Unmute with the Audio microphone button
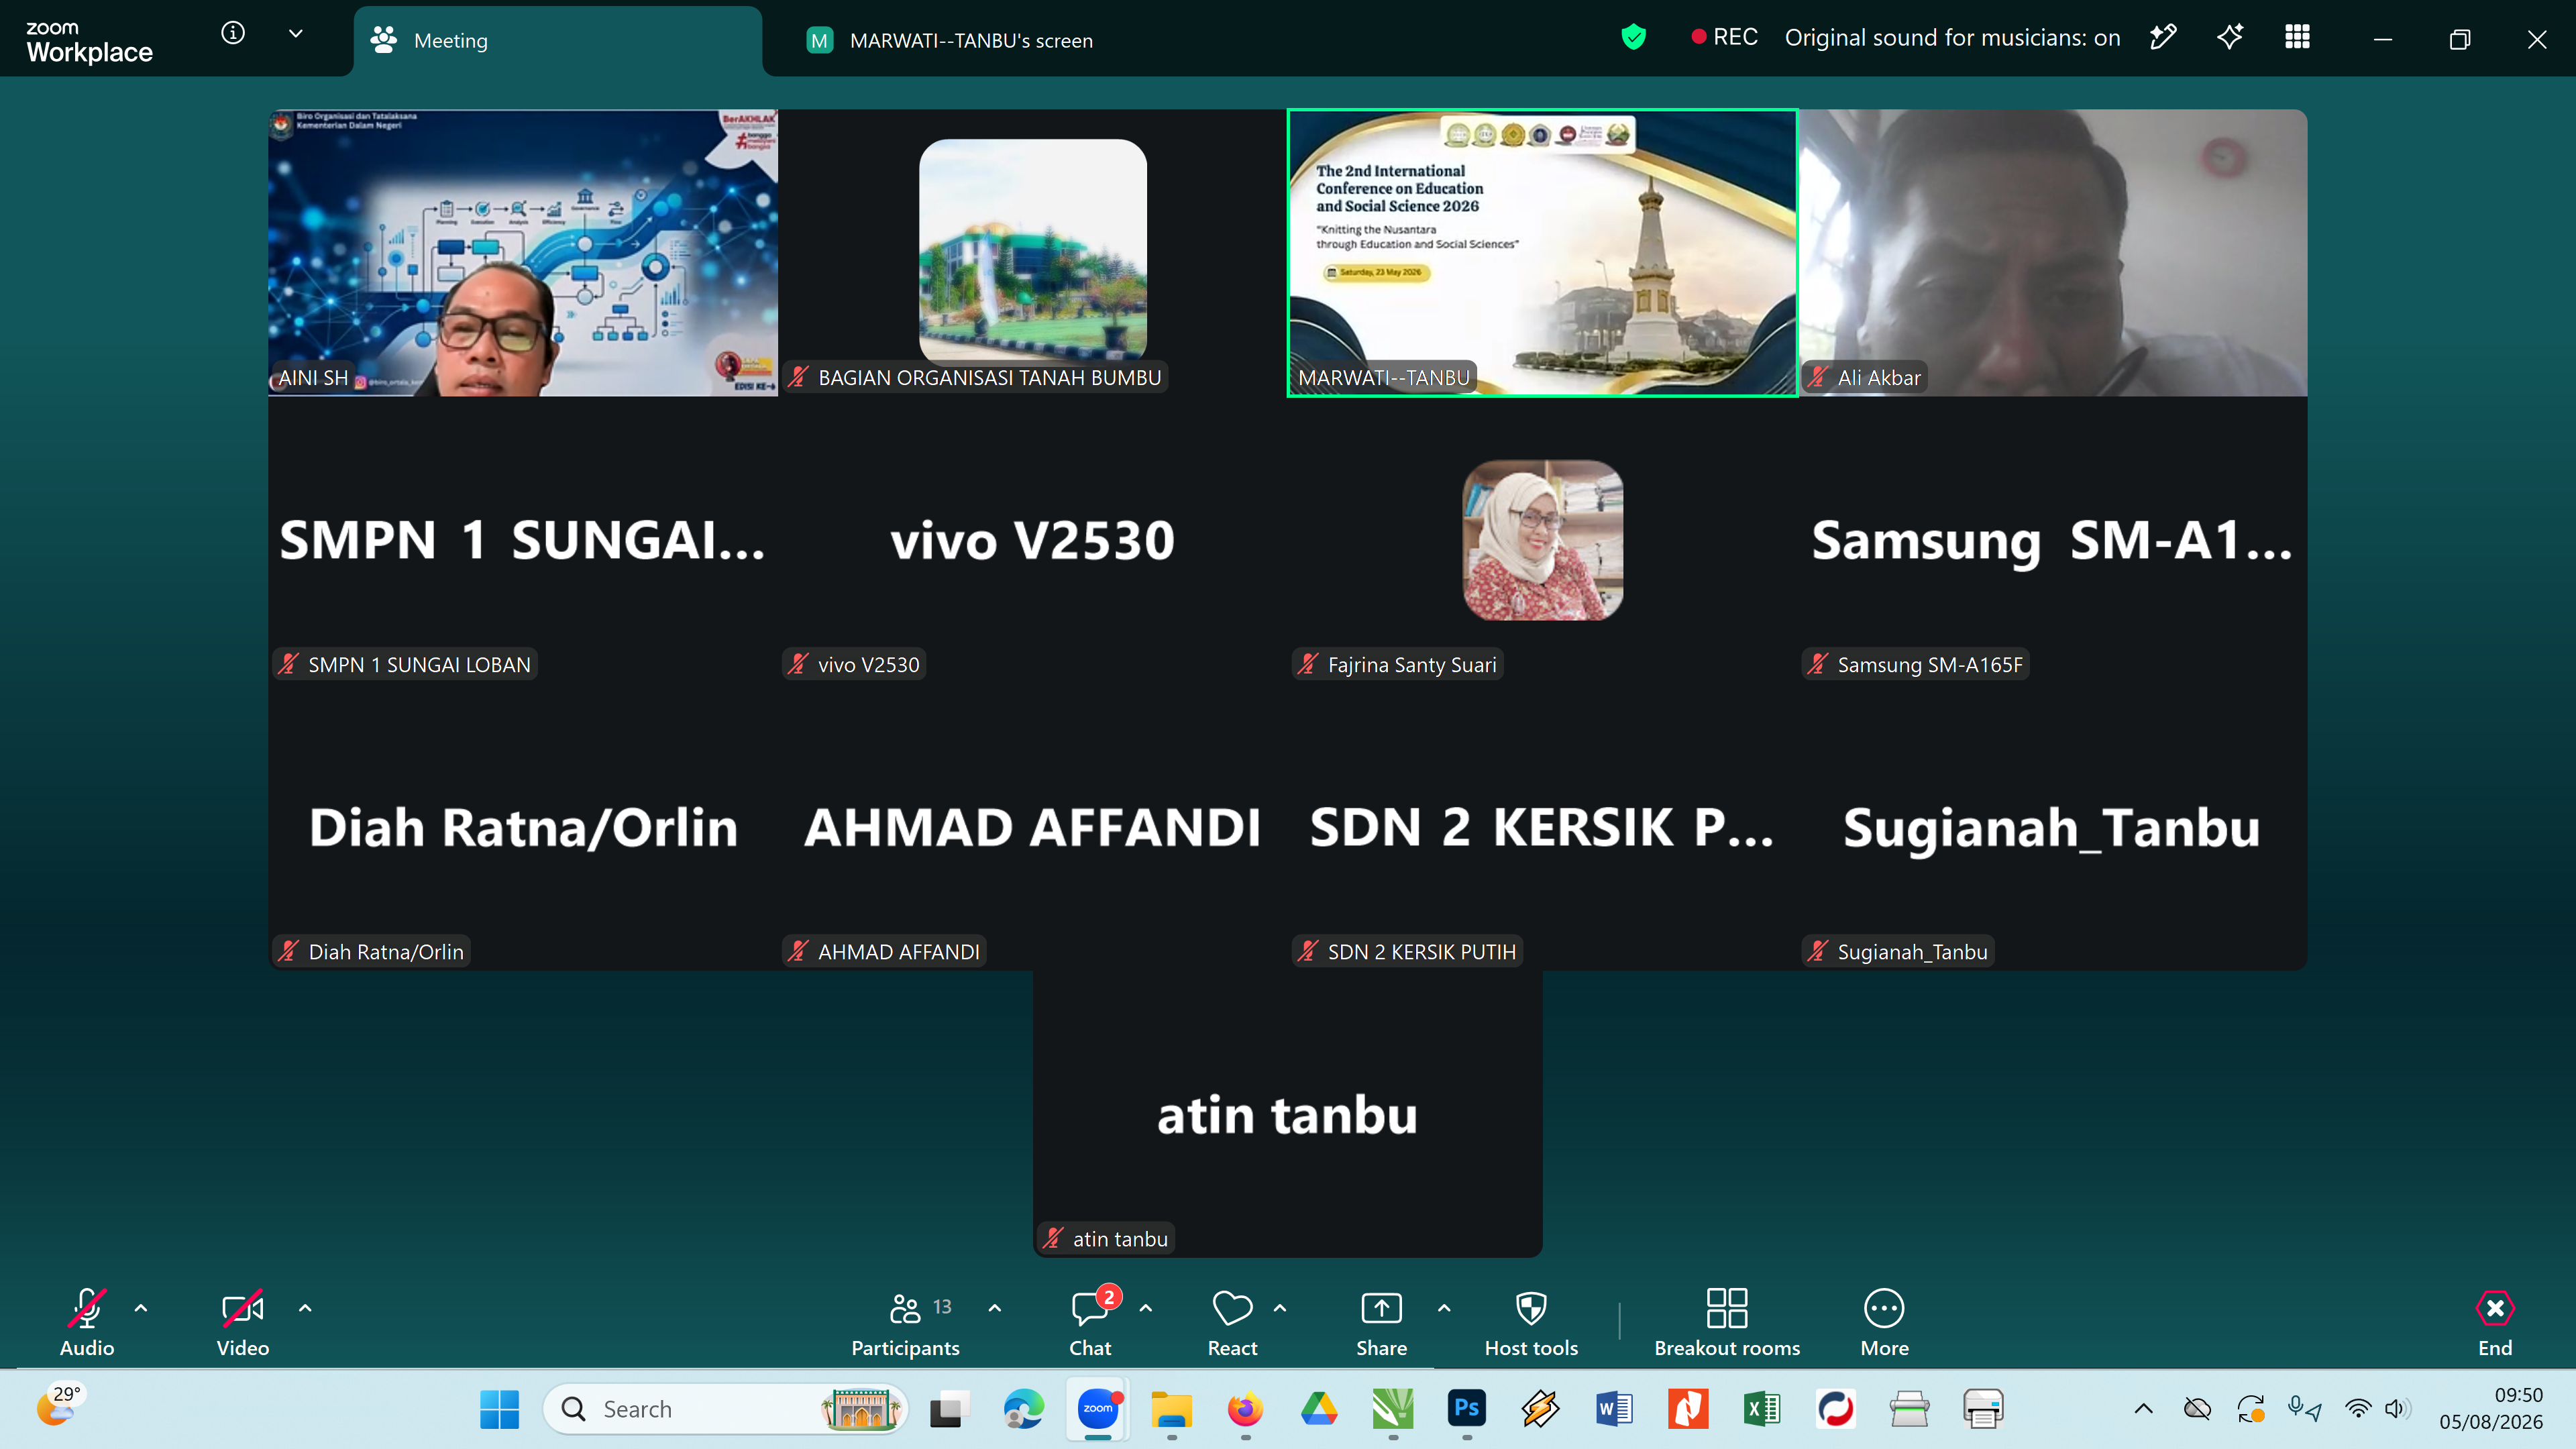The height and width of the screenshot is (1449, 2576). pyautogui.click(x=87, y=1321)
